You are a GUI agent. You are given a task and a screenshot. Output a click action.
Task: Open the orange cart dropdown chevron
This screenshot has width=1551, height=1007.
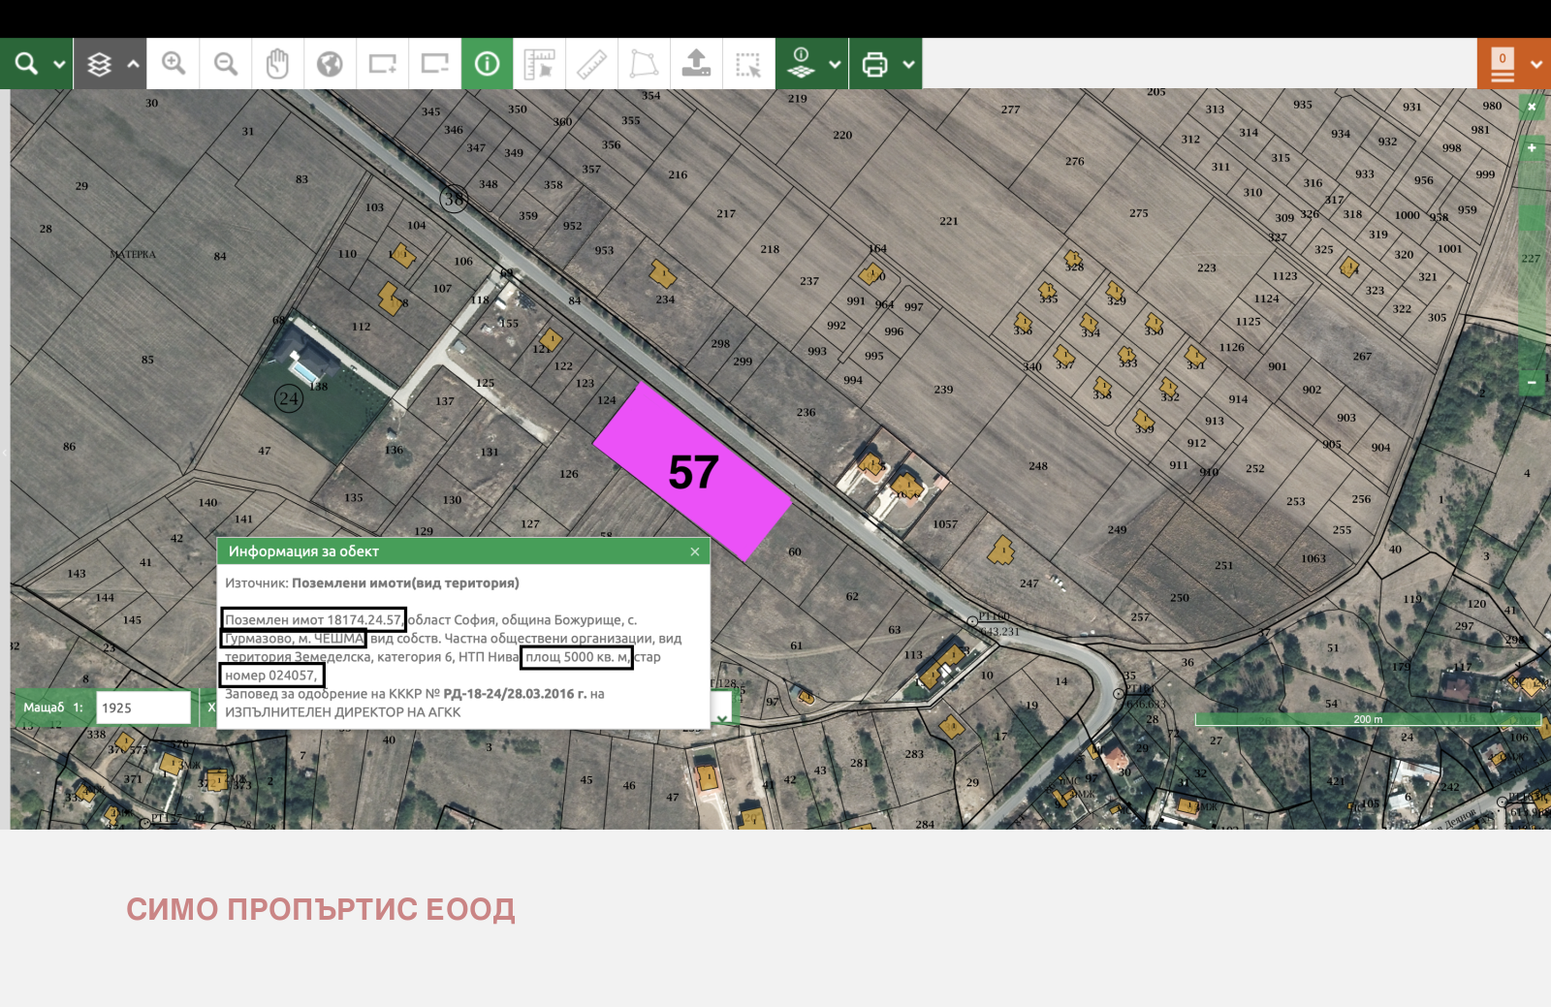pyautogui.click(x=1536, y=63)
